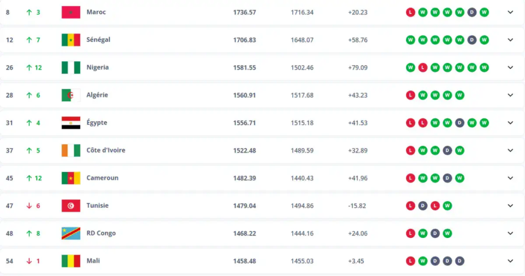Open the Cameroun team name link

[102, 178]
